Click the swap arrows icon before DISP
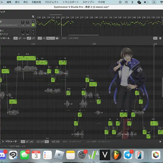This screenshot has width=163, height=163. click(89, 142)
